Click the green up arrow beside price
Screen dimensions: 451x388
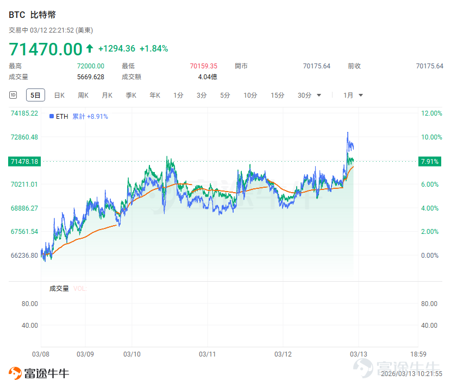90,48
